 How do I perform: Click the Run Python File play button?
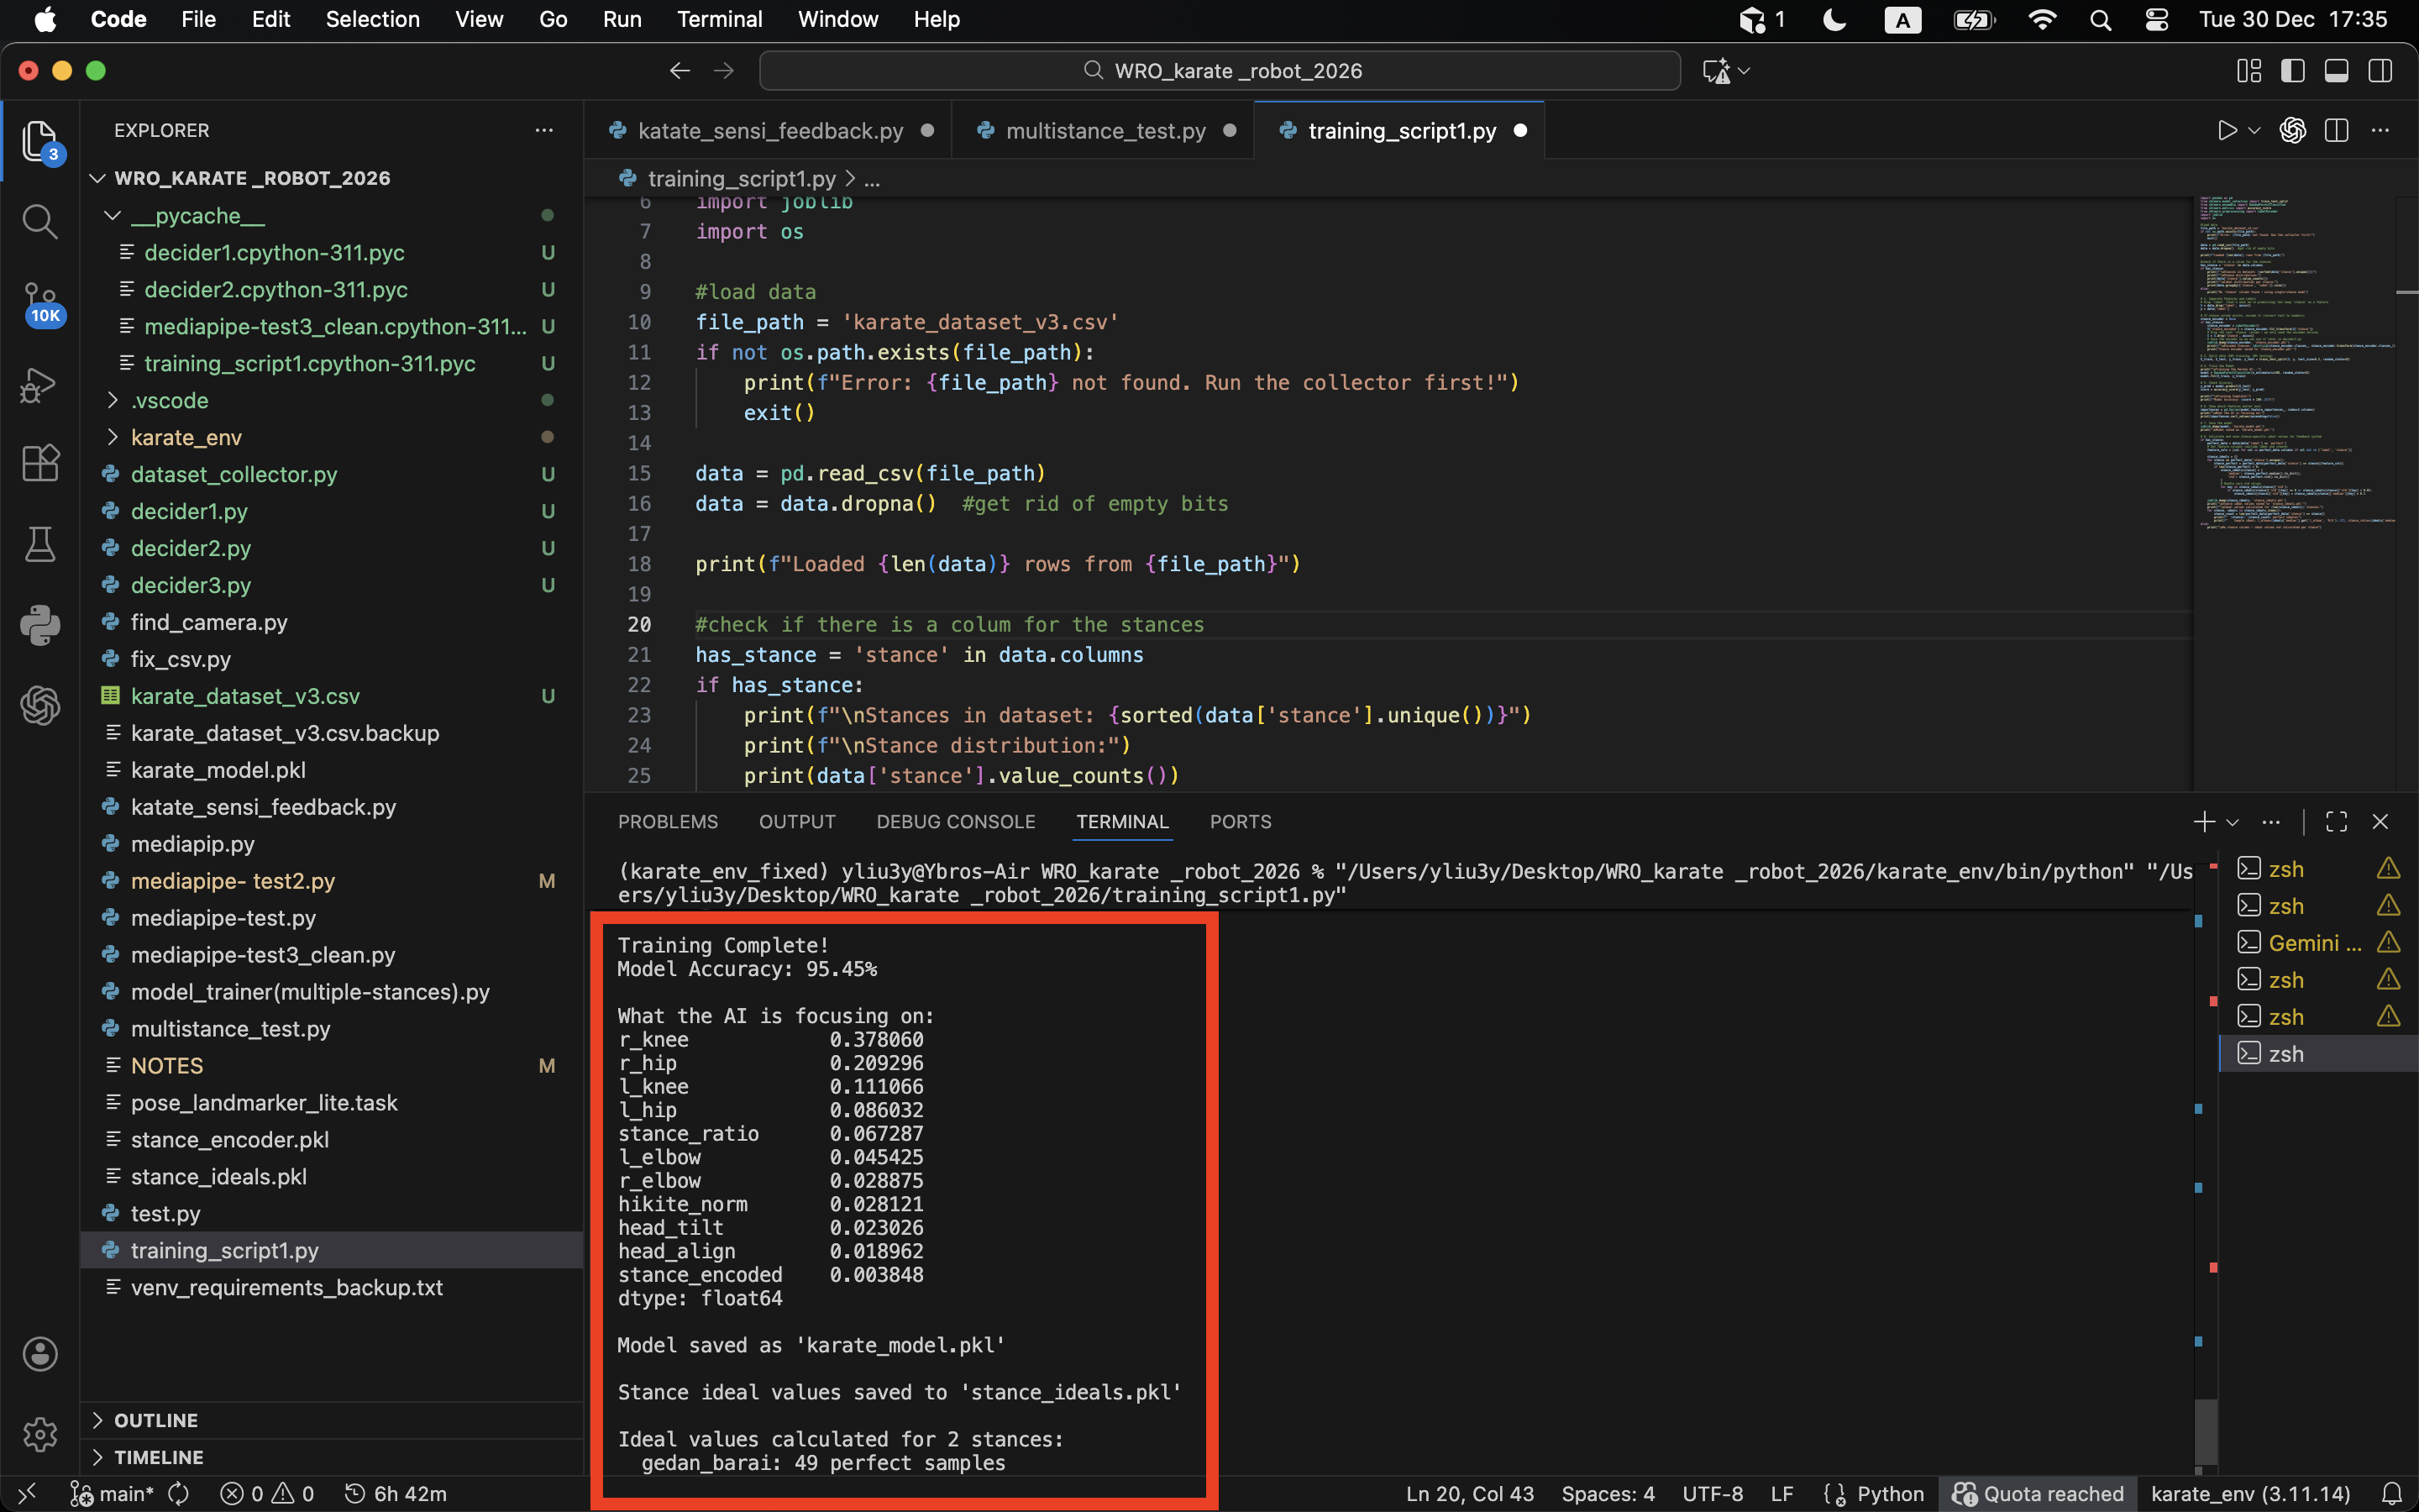click(2226, 131)
